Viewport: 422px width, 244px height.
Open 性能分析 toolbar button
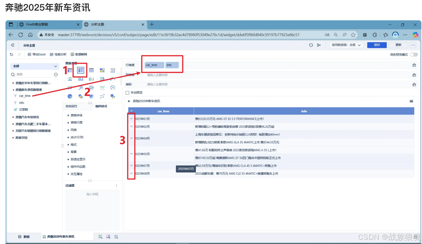tap(58, 55)
